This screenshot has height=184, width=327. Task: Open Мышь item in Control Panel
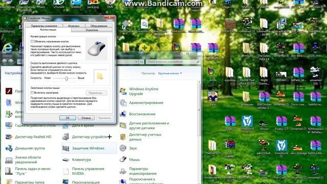(x=130, y=159)
